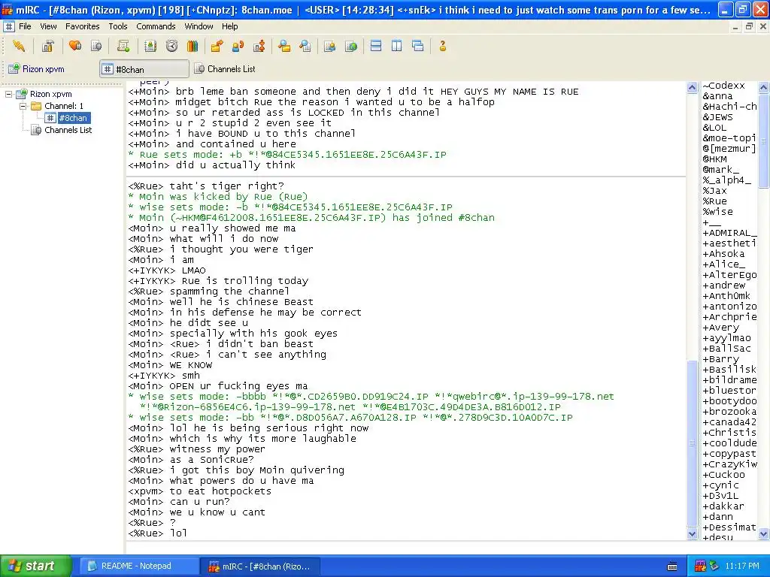
Task: Click the About question mark icon
Action: click(442, 46)
